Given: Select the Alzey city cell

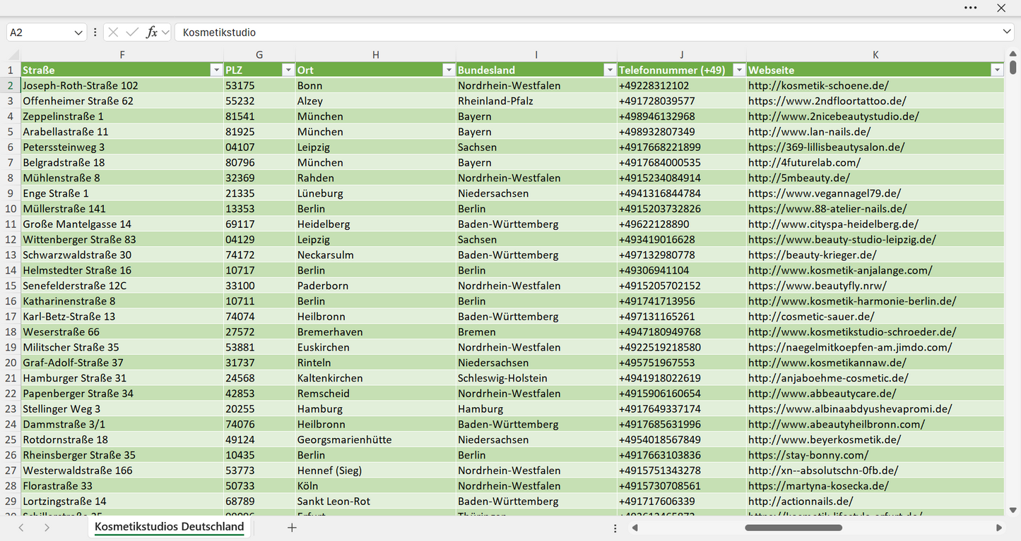Looking at the screenshot, I should pyautogui.click(x=376, y=101).
